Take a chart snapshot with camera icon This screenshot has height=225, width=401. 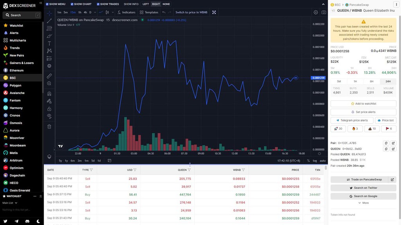324,12
